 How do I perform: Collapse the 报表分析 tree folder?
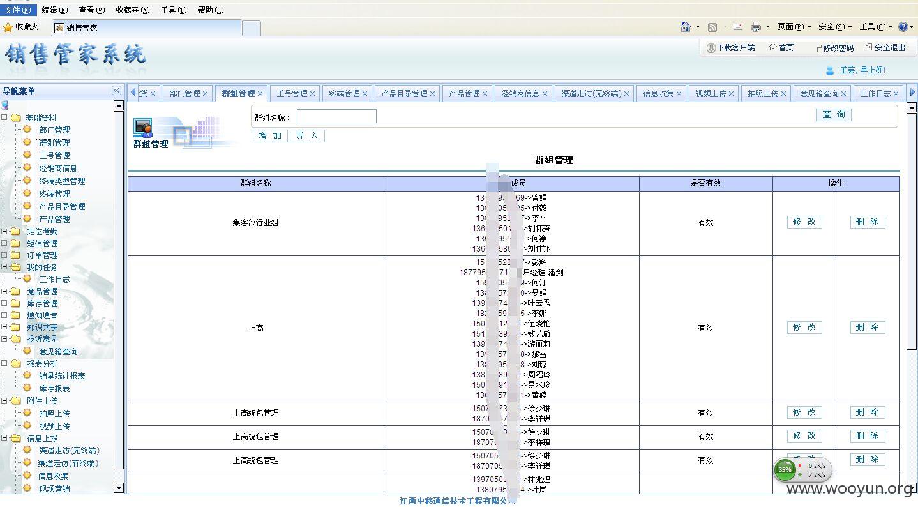[4, 363]
